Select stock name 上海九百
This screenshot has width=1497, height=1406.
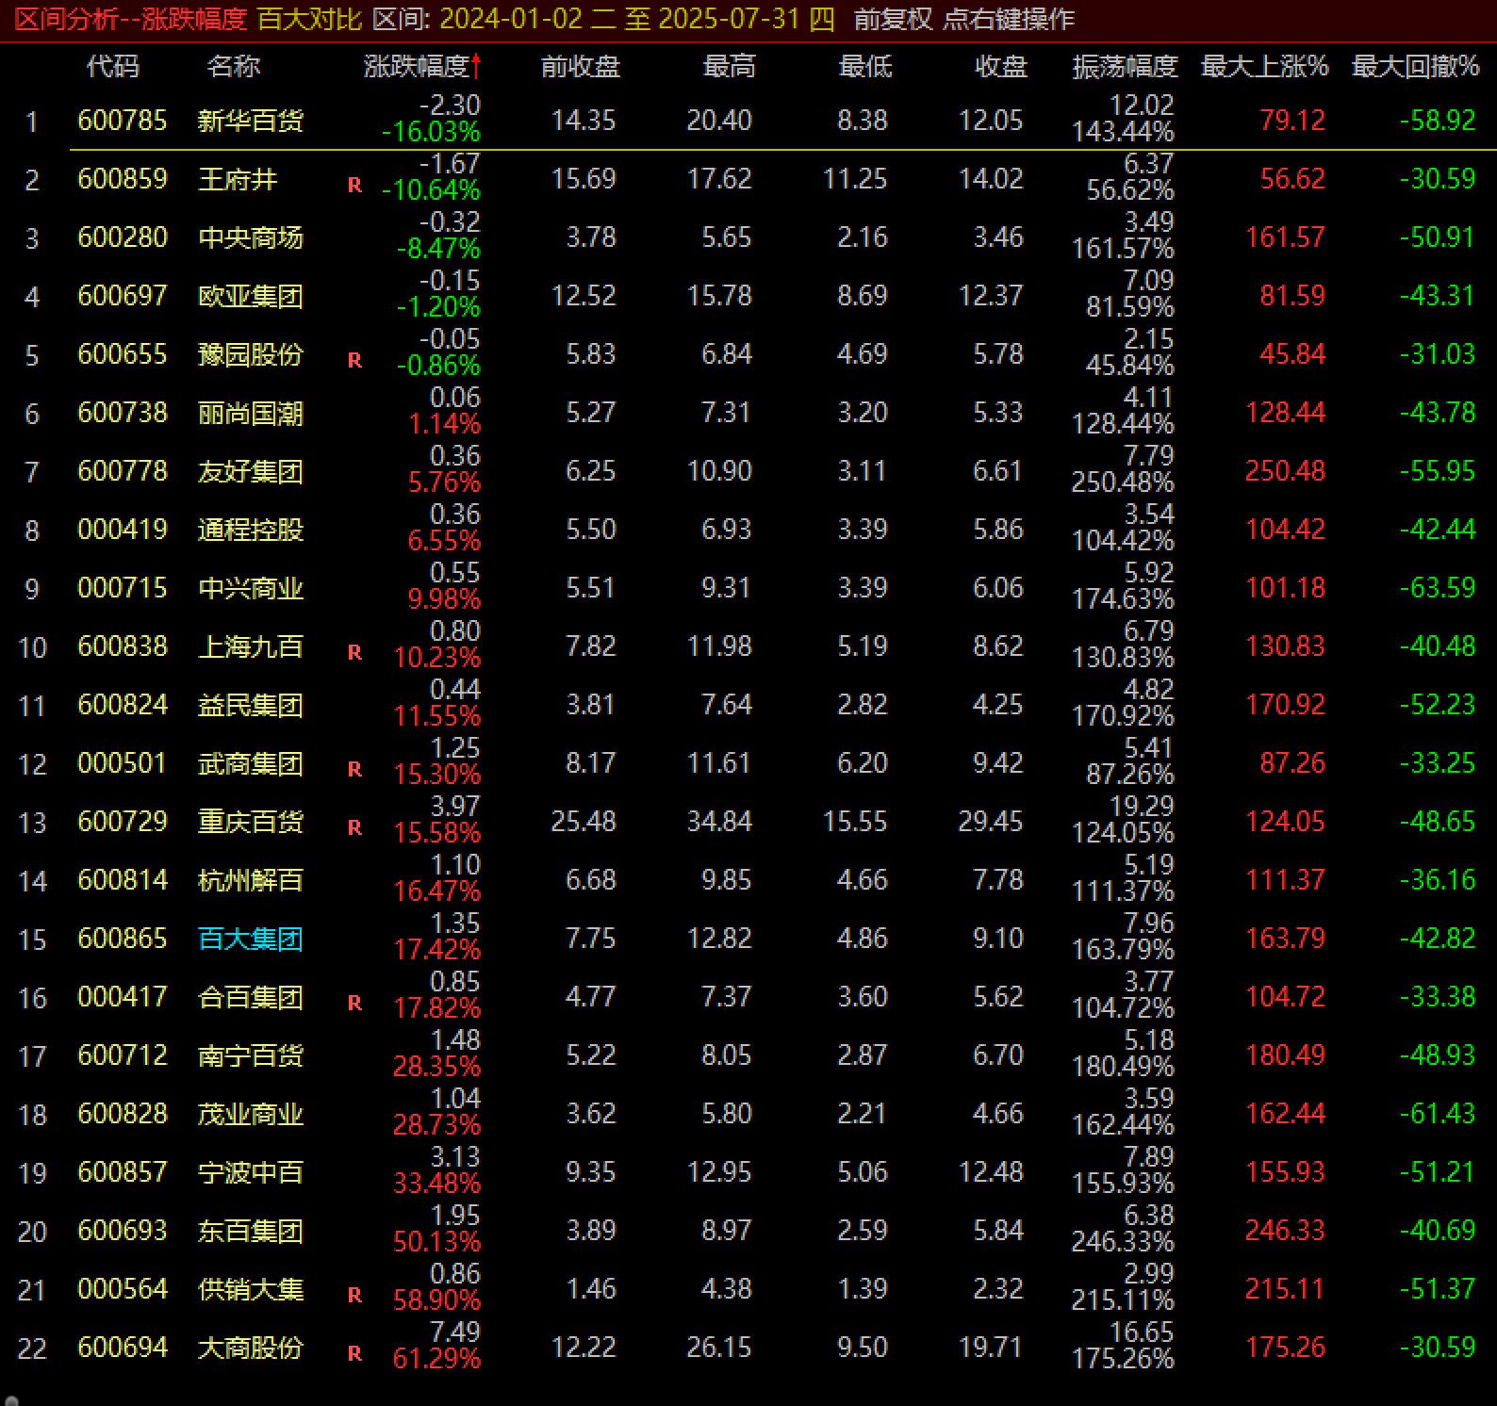tap(251, 646)
